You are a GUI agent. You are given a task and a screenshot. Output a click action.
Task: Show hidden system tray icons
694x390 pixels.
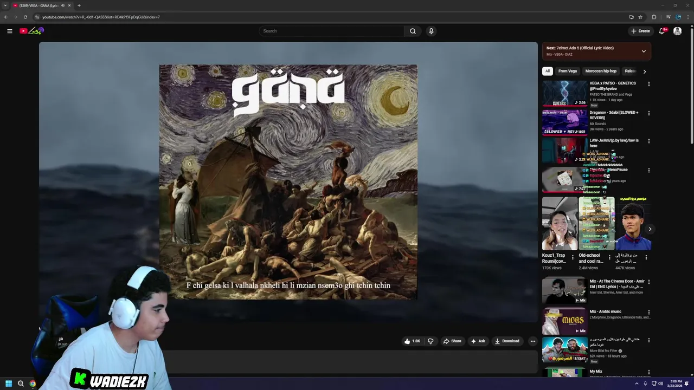[x=637, y=383]
